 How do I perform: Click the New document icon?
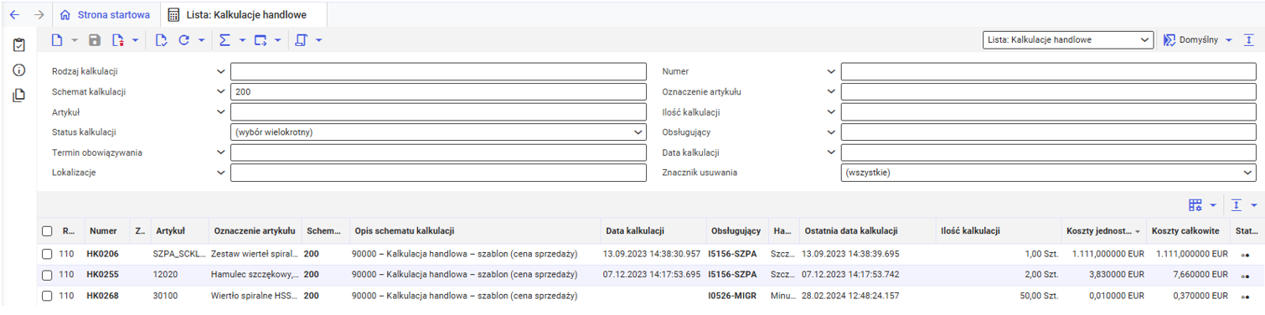point(57,39)
